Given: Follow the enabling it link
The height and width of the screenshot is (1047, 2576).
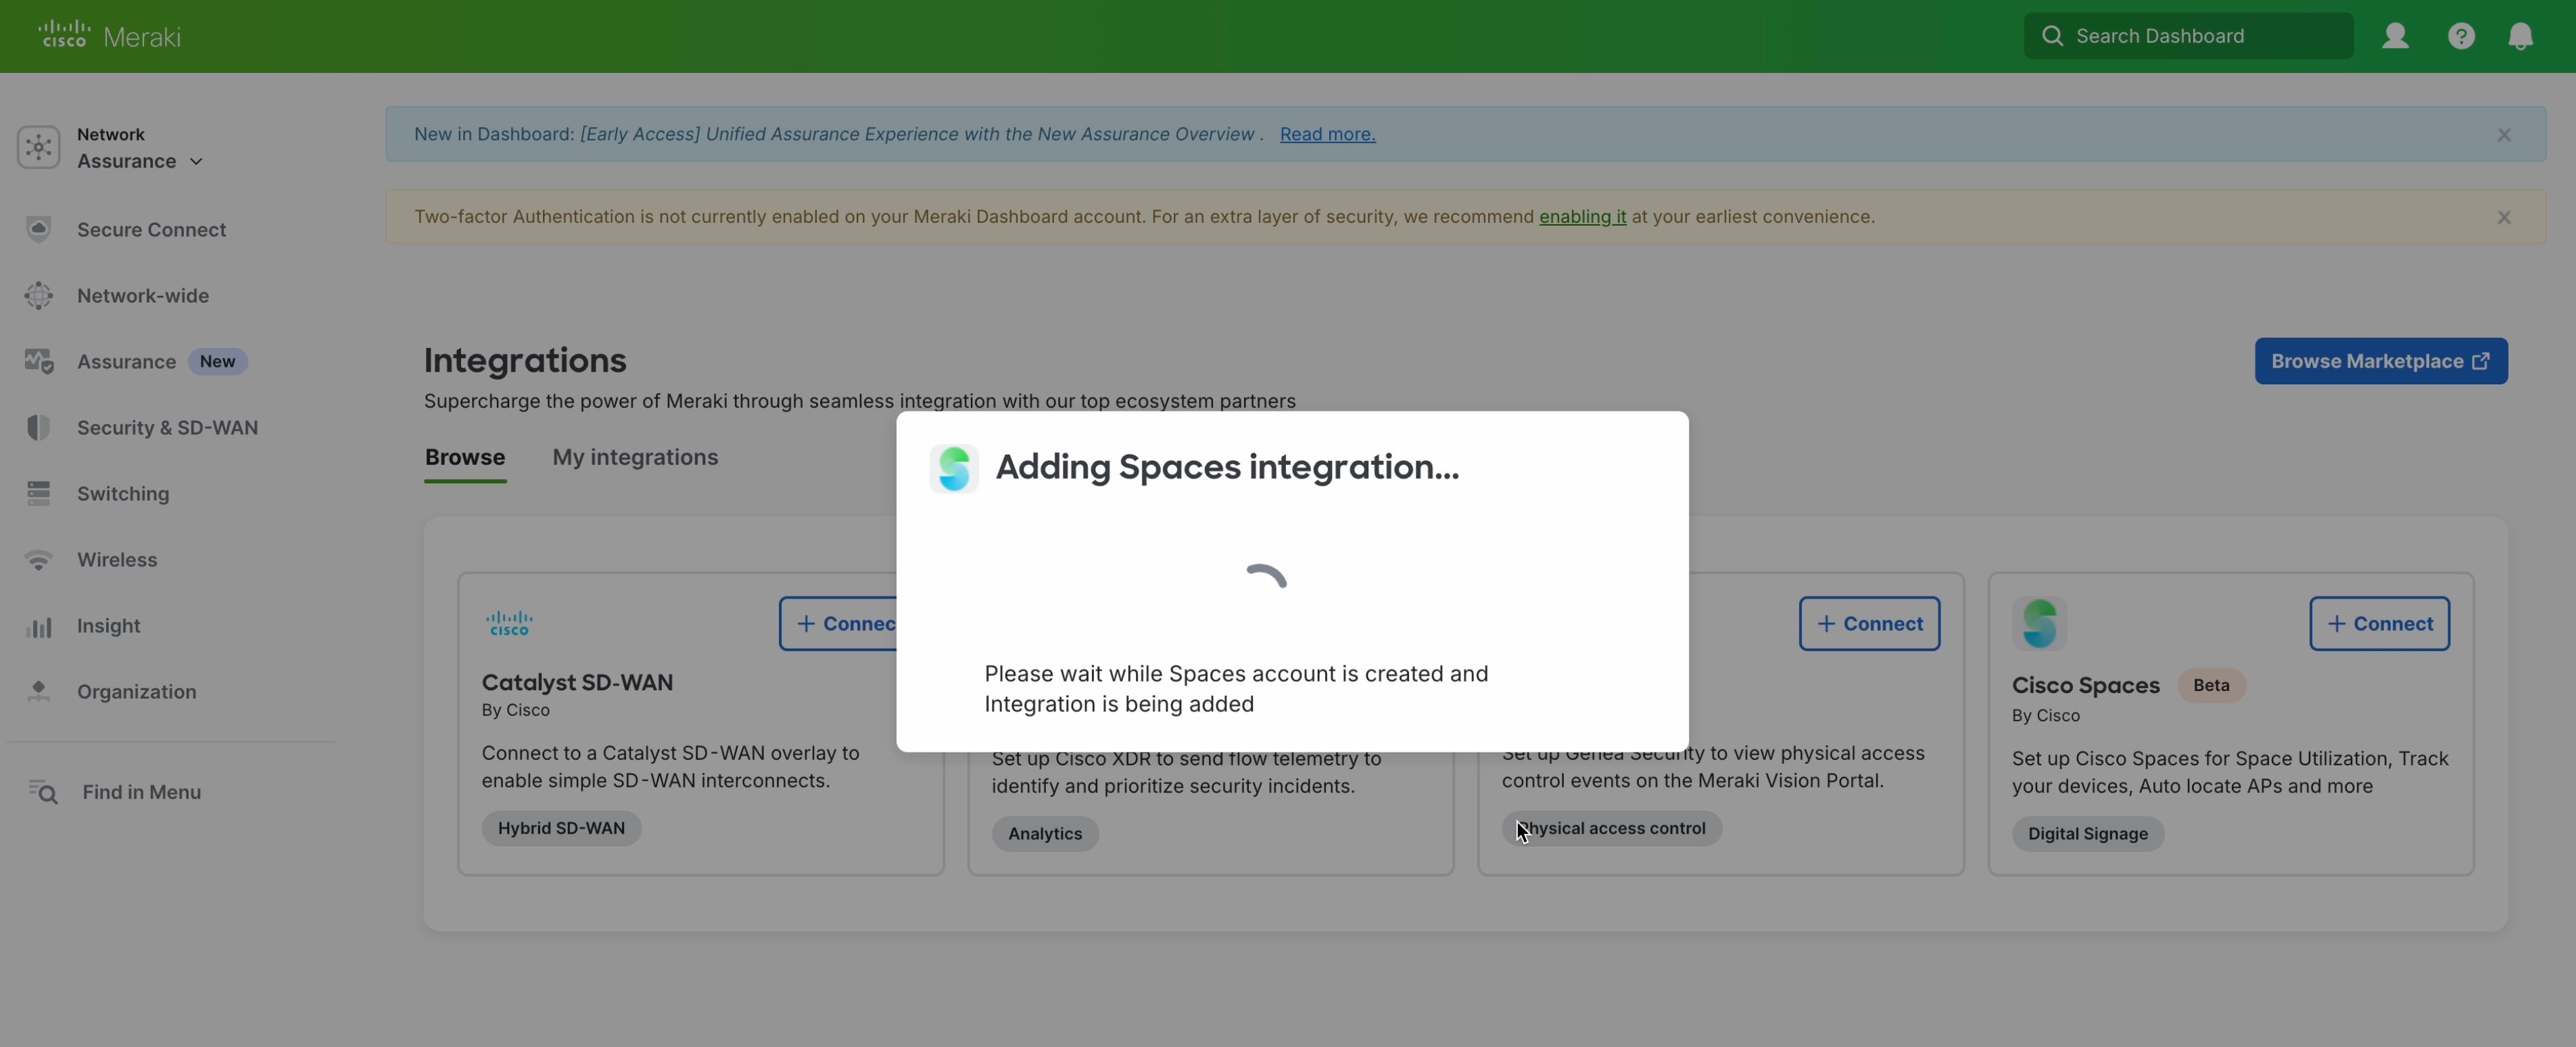Looking at the screenshot, I should (x=1582, y=217).
